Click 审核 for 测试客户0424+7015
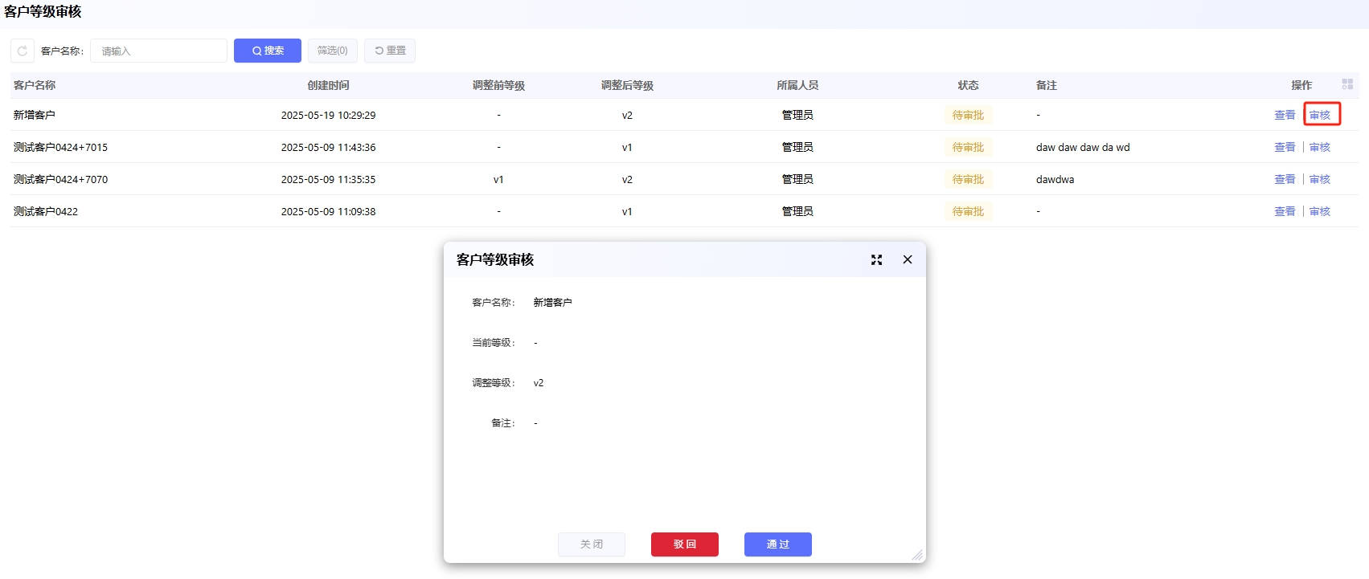Screen dimensions: 1369x579 click(x=1320, y=147)
